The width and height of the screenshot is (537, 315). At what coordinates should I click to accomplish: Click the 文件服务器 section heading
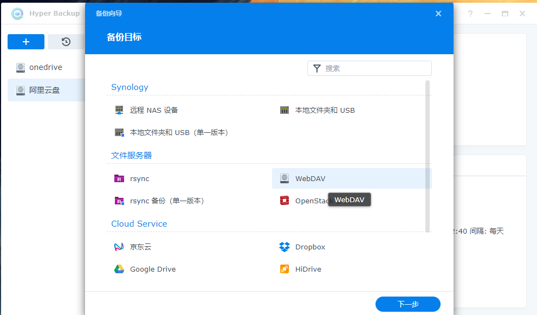coord(132,155)
